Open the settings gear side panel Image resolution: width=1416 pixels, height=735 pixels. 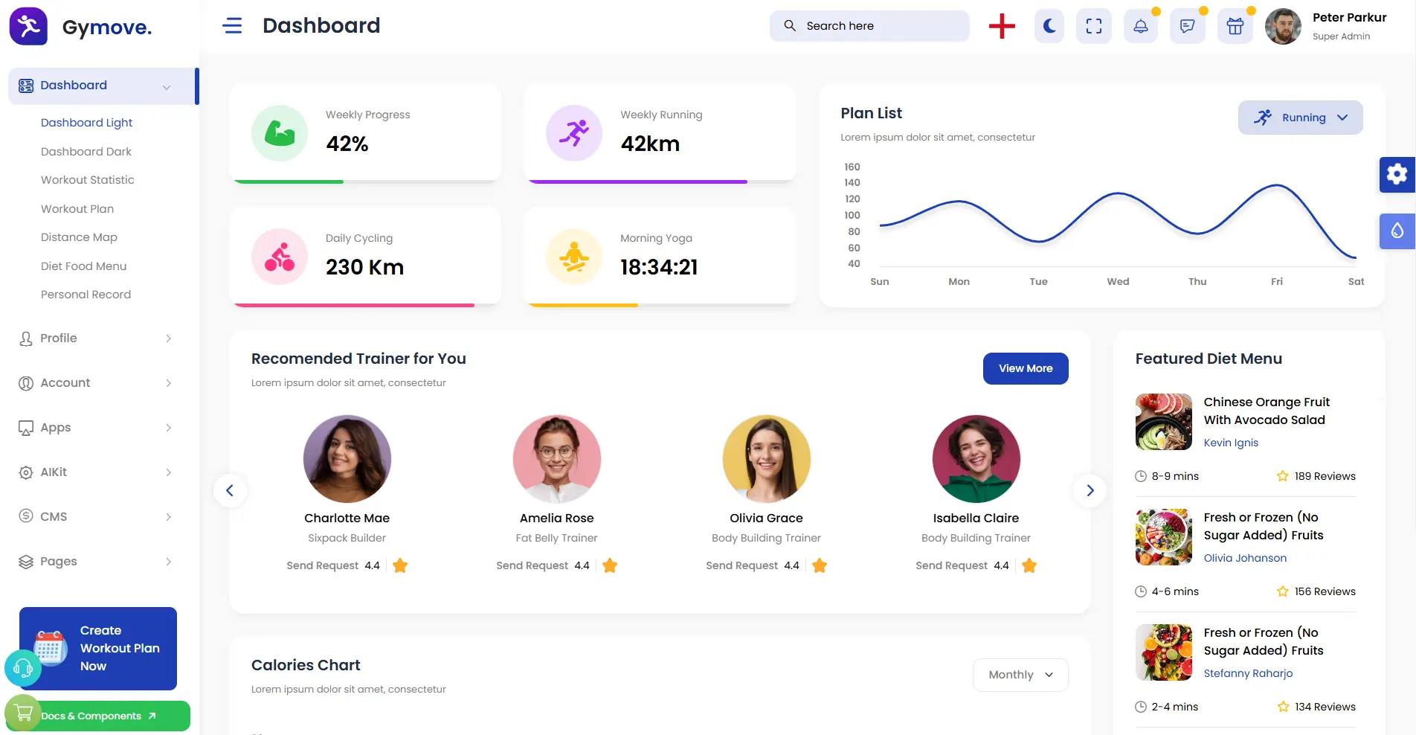click(1397, 174)
